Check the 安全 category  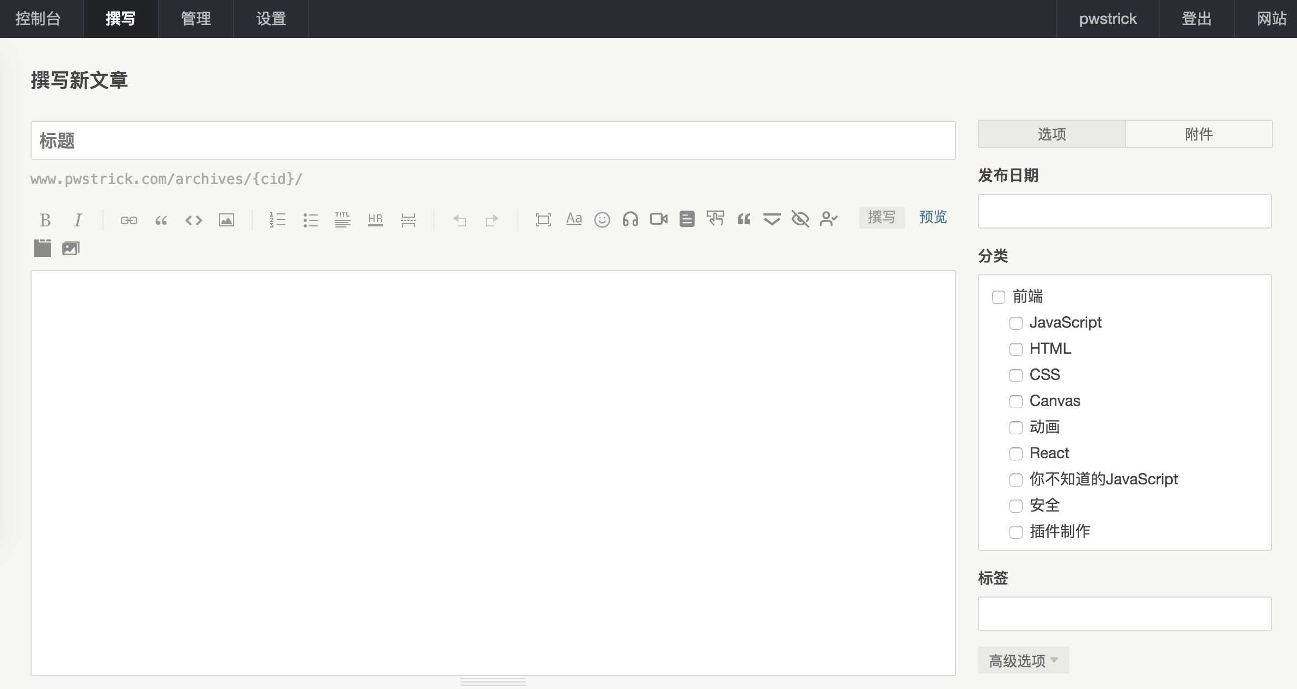click(x=1016, y=506)
